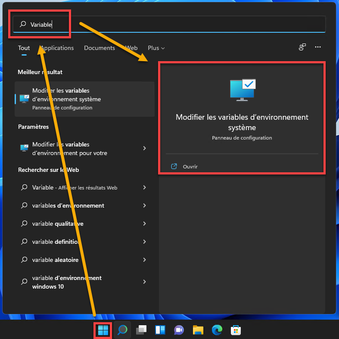Select 'variable d'environnement windows 10' suggestion
This screenshot has height=339, width=339.
click(84, 282)
